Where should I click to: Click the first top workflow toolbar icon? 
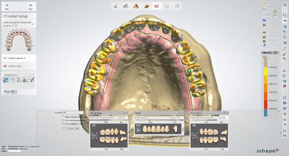116,6
